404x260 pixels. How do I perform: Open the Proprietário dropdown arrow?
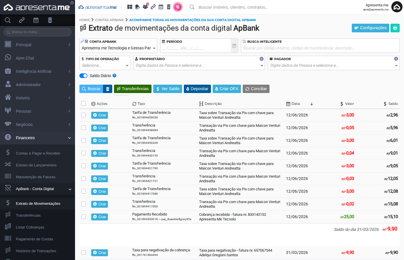click(x=262, y=66)
